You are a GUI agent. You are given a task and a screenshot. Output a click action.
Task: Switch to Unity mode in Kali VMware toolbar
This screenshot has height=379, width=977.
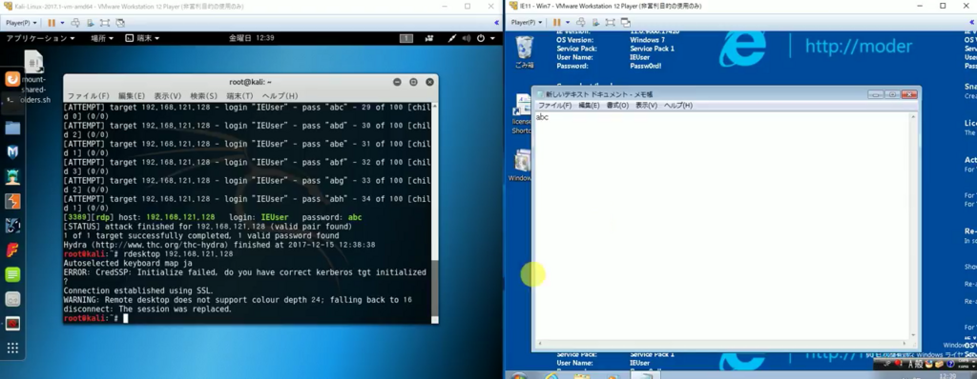click(120, 23)
